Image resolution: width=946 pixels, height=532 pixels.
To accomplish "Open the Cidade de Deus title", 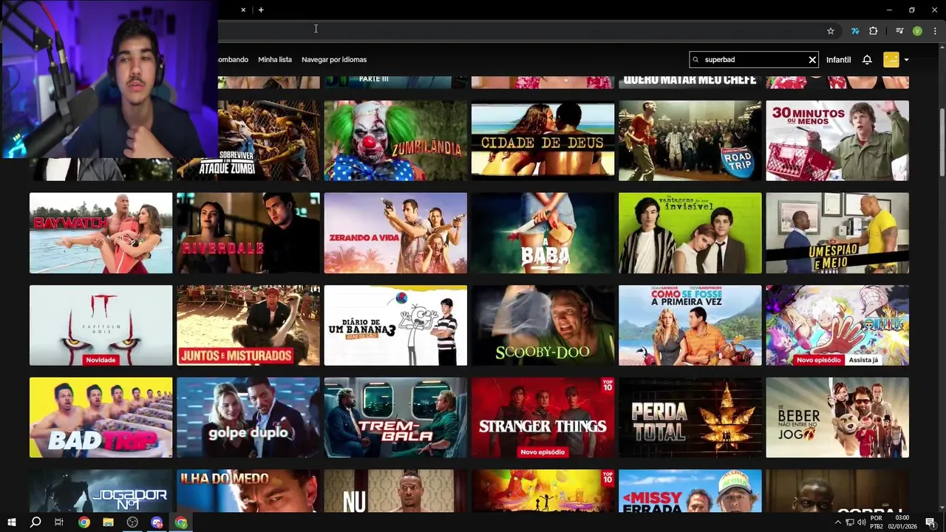I will point(542,140).
